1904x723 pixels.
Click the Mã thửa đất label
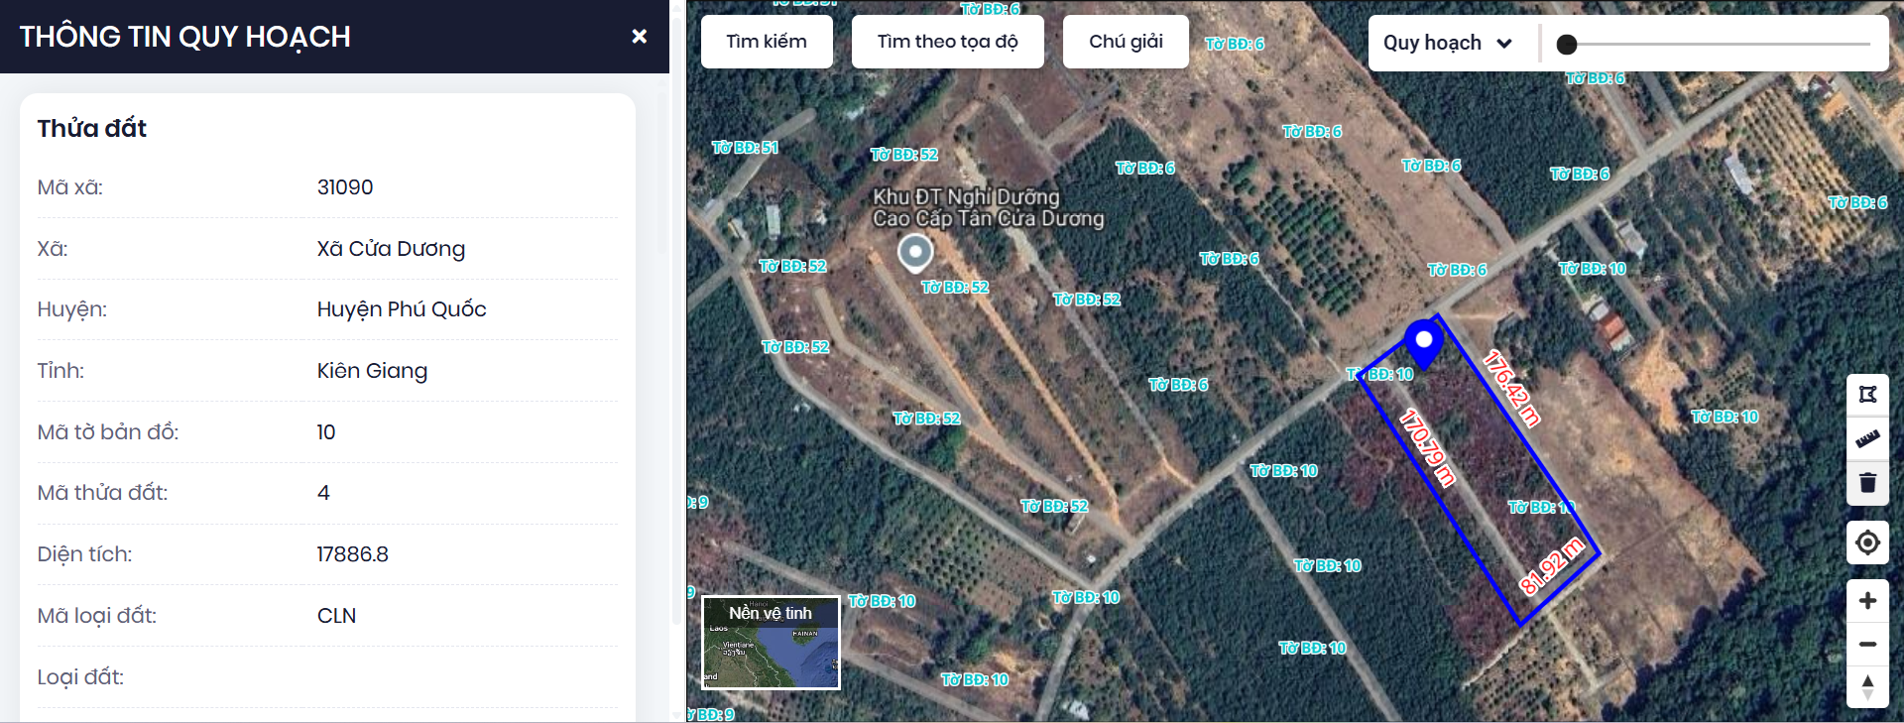click(x=102, y=493)
